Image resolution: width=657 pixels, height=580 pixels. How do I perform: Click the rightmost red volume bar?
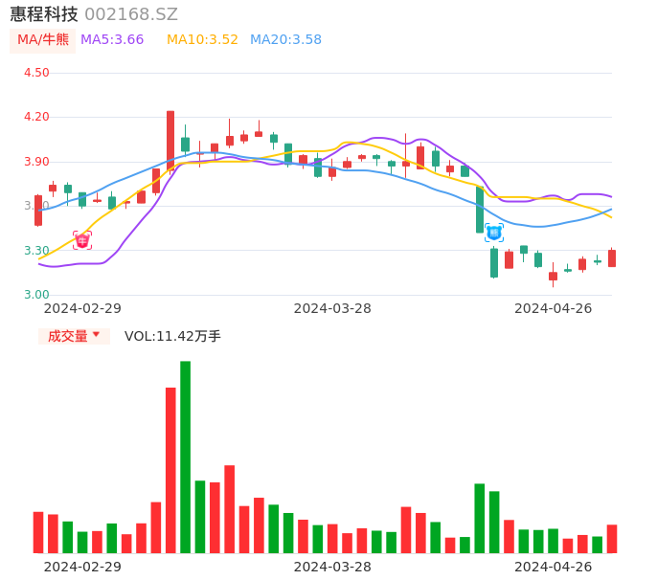click(612, 538)
